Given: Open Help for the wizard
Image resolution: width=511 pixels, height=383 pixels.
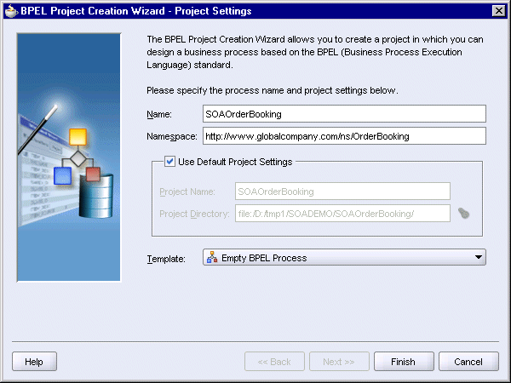Looking at the screenshot, I should [x=34, y=362].
